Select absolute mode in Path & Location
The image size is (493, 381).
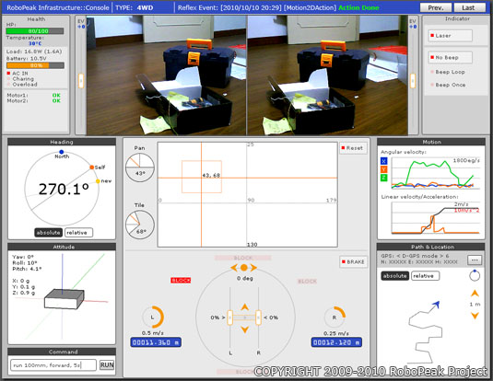pyautogui.click(x=394, y=276)
